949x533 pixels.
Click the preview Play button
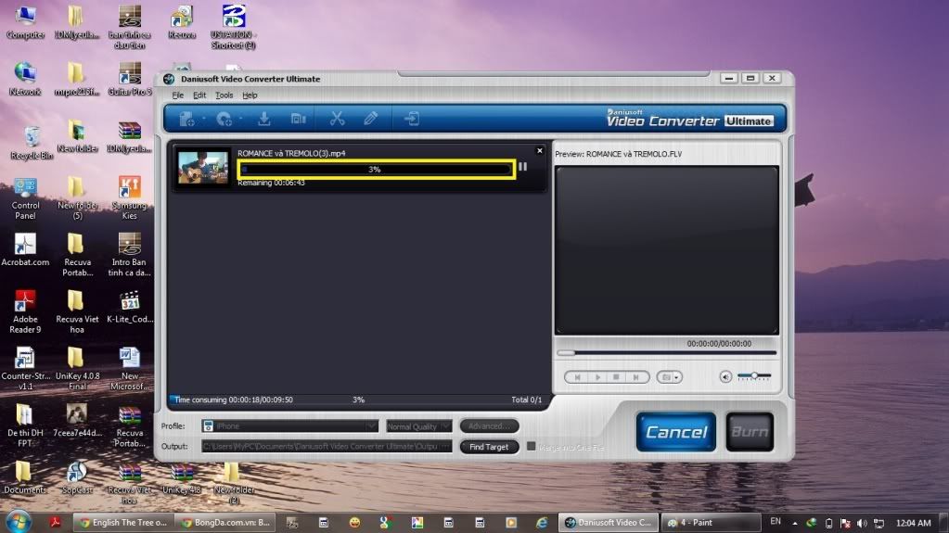click(x=597, y=377)
